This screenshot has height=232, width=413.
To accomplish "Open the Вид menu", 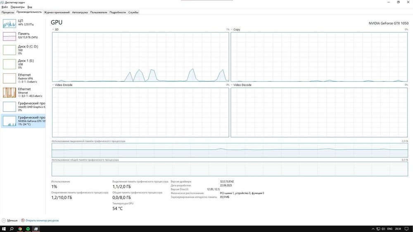I will tap(30, 7).
